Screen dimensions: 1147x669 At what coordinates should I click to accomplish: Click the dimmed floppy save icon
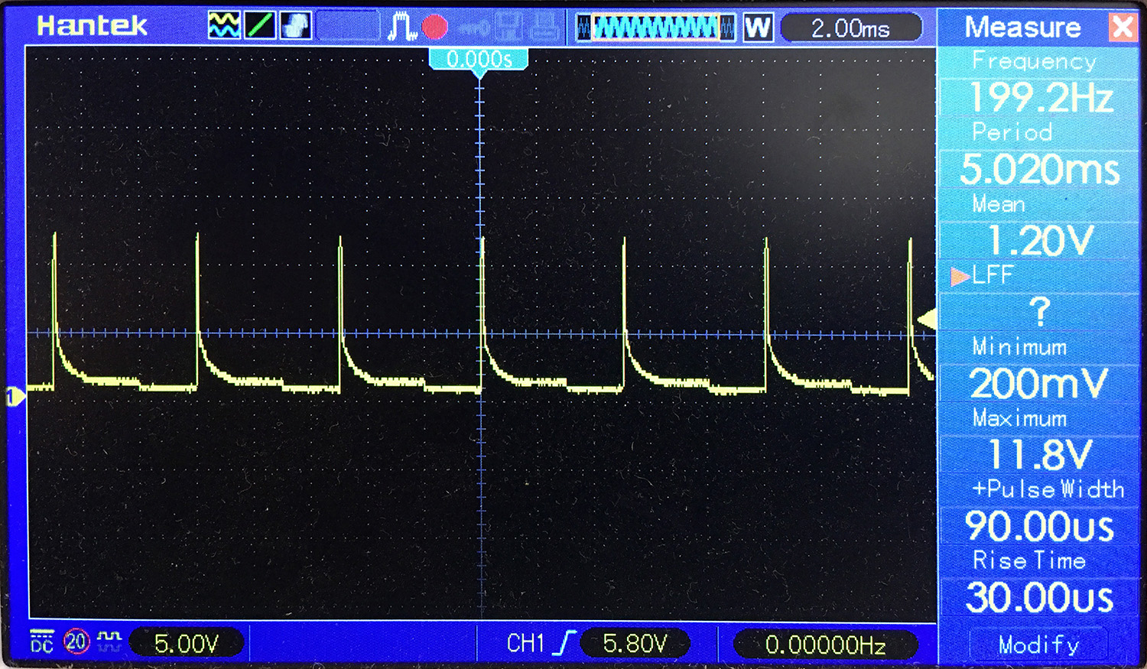point(509,27)
